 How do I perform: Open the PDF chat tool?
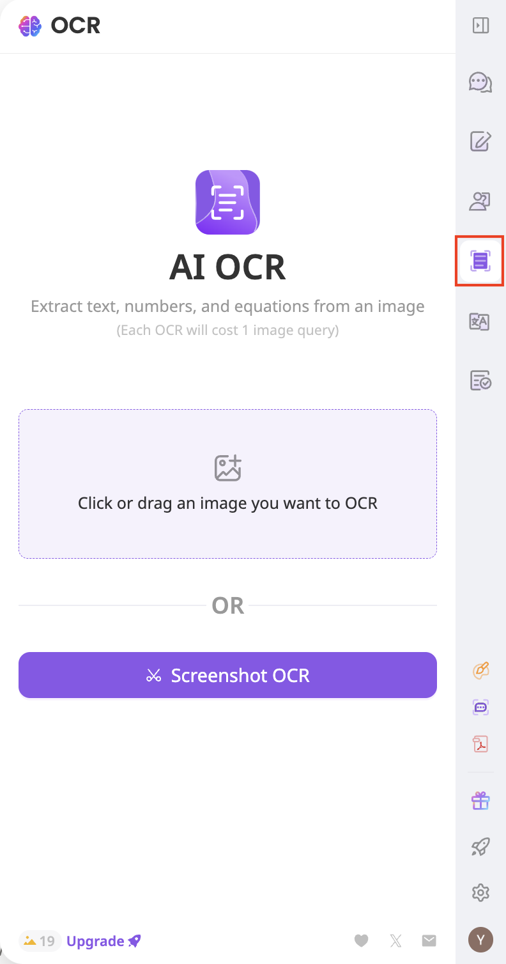(480, 744)
